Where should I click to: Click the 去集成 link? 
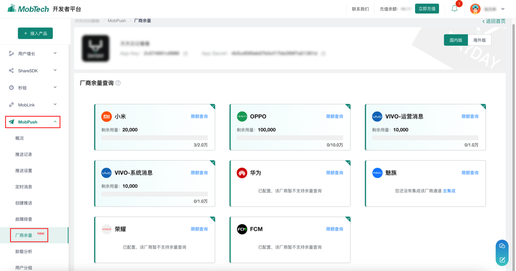[449, 191]
